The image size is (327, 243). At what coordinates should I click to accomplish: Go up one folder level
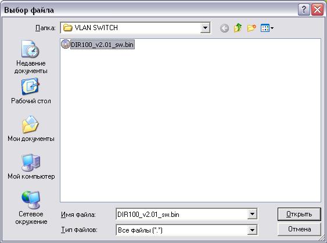tap(238, 28)
